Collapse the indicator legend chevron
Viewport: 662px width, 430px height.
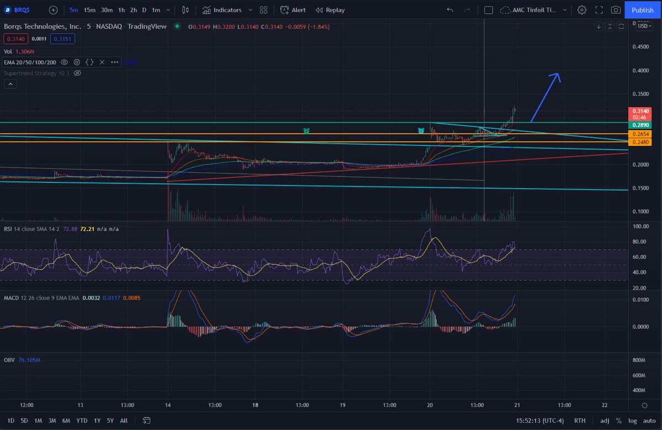[x=10, y=84]
